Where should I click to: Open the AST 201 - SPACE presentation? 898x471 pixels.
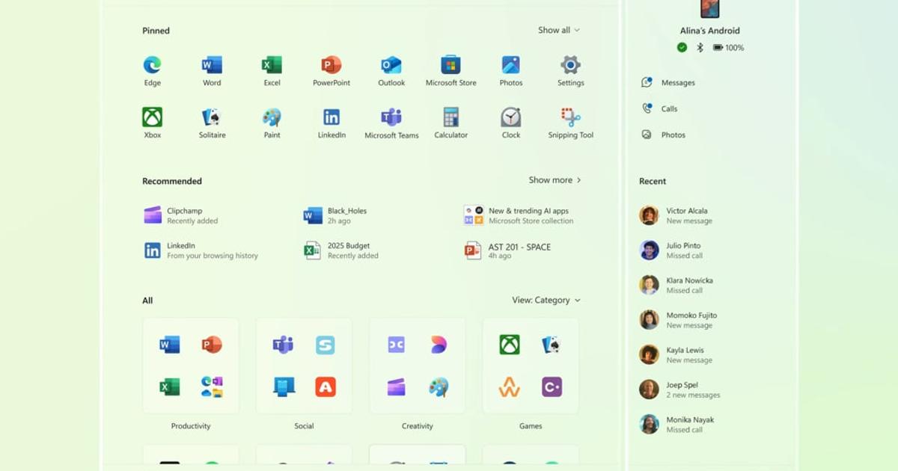[x=507, y=250]
